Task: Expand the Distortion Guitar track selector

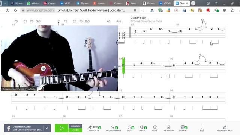Action: click(47, 128)
